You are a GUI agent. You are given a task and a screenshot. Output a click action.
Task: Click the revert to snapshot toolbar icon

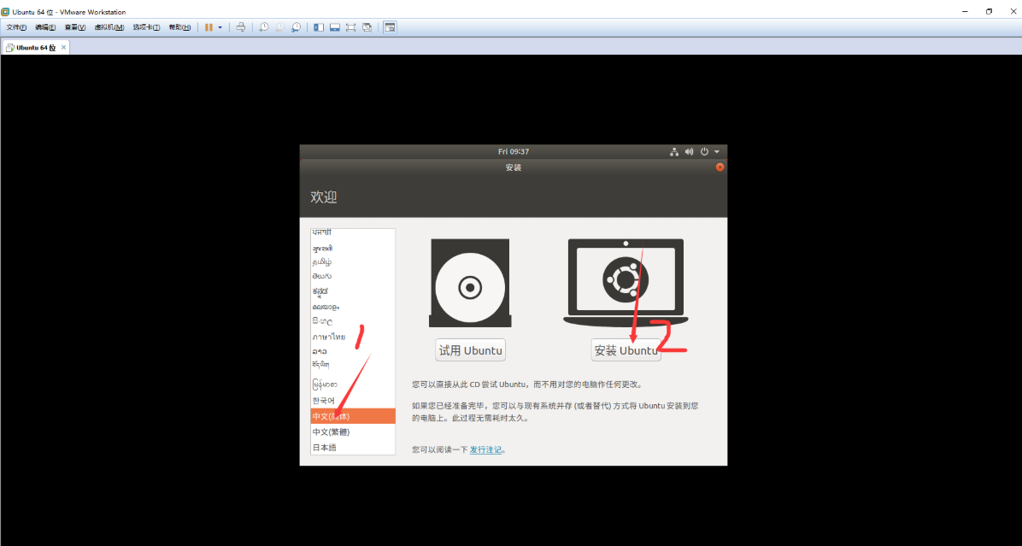coord(279,27)
